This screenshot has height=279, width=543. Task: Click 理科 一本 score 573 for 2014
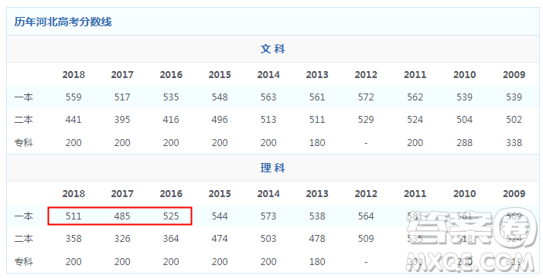(268, 216)
